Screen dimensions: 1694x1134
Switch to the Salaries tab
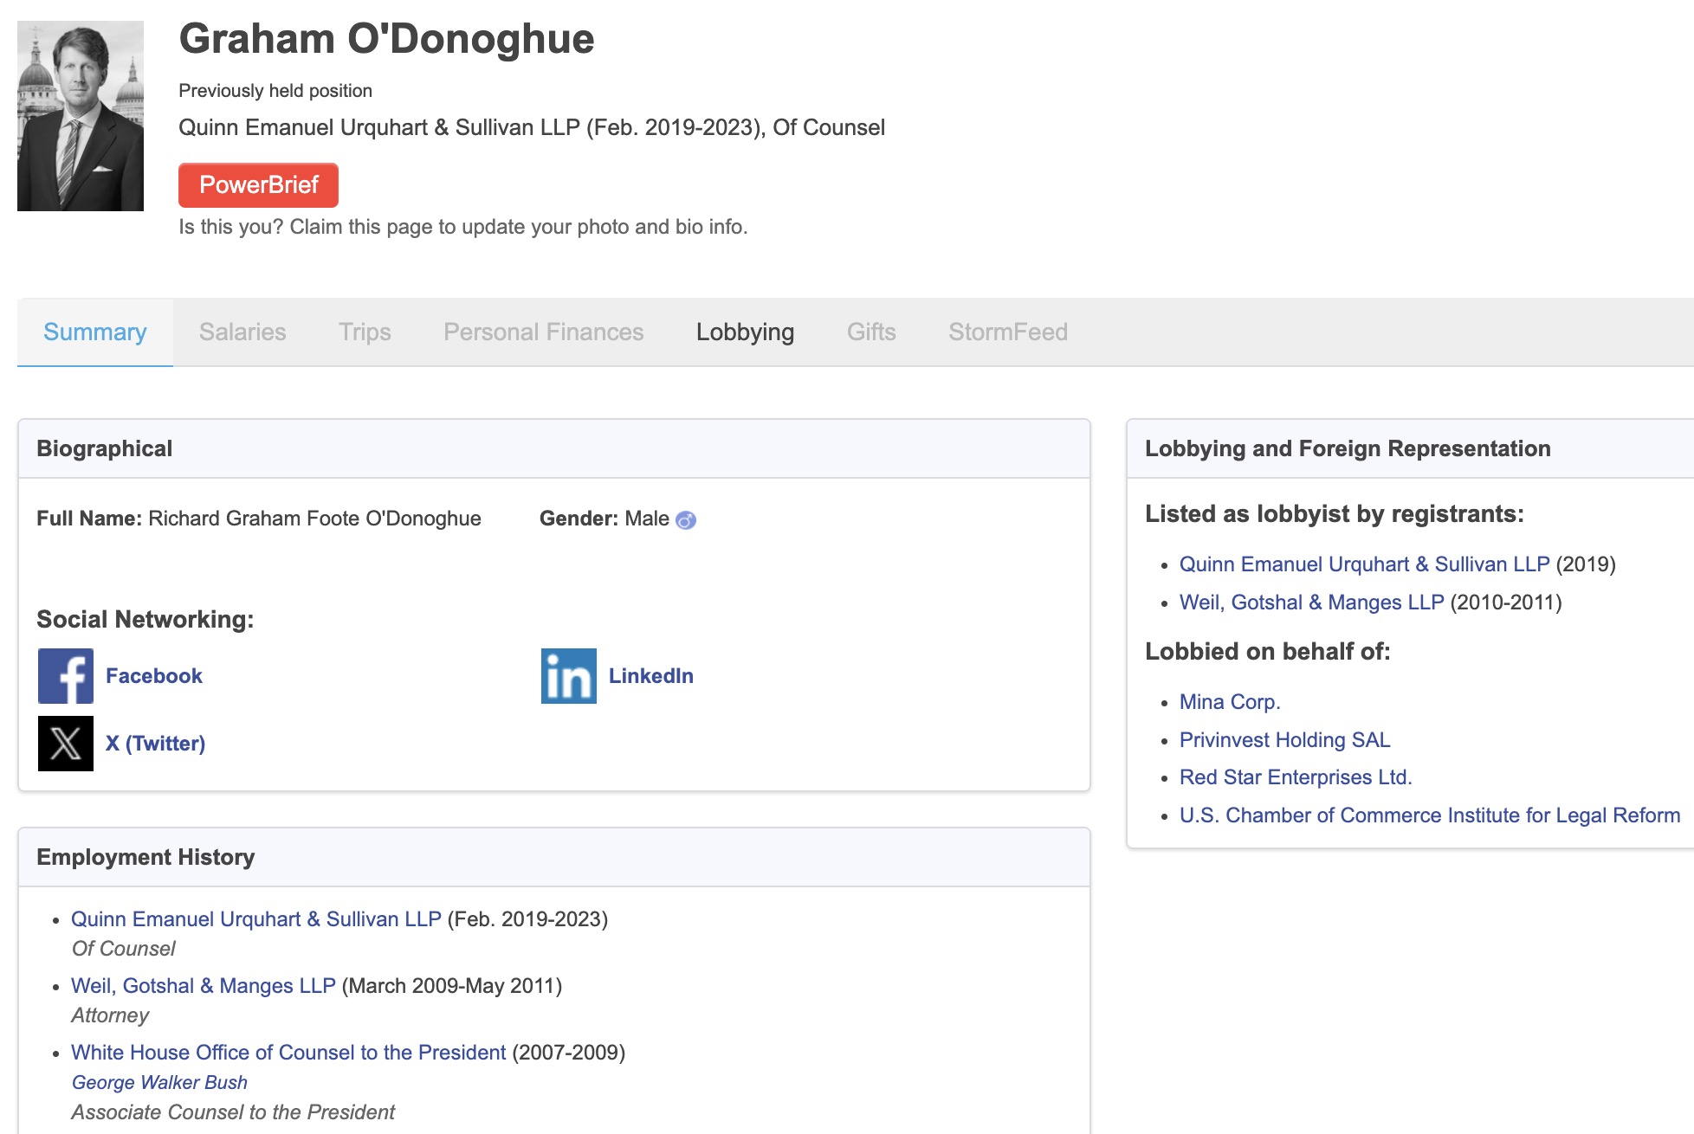(x=242, y=332)
